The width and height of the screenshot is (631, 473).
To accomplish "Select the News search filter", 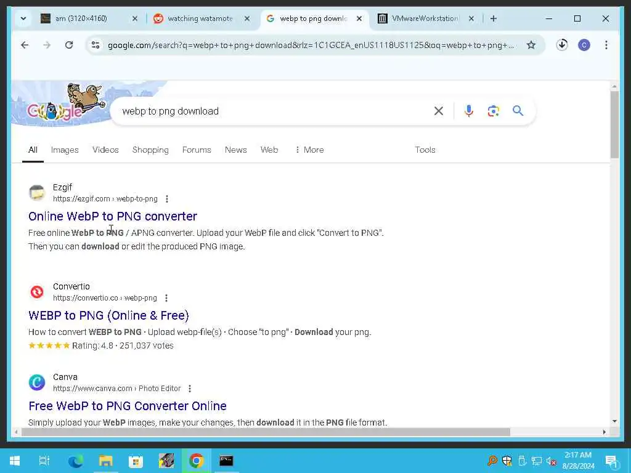I will (236, 150).
